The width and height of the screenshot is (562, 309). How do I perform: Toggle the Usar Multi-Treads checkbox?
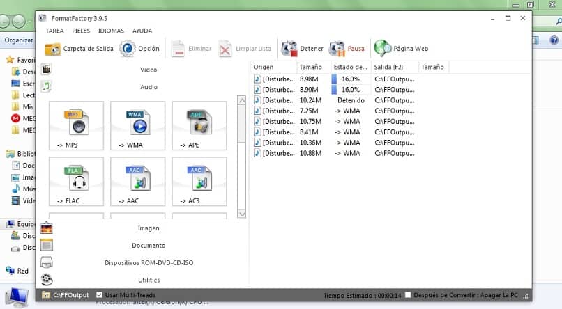click(x=99, y=295)
